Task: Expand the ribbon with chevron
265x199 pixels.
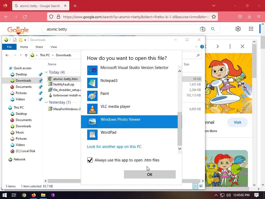Action: click(196, 47)
